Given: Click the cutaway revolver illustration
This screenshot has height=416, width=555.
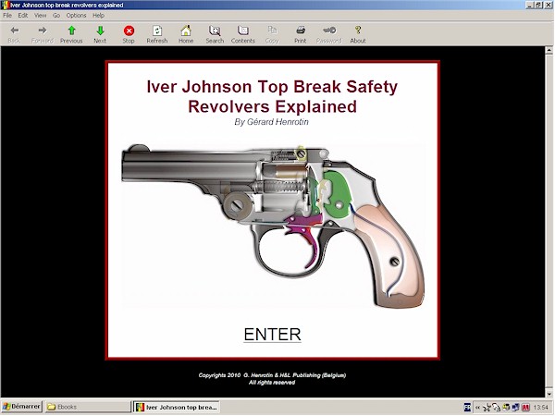Looking at the screenshot, I should [x=273, y=226].
